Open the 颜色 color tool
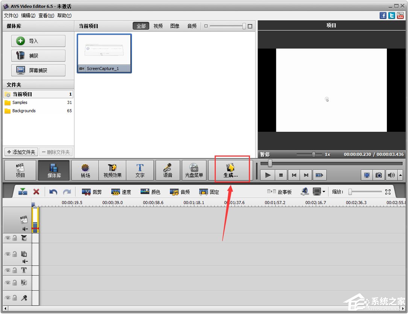The image size is (409, 314). click(x=150, y=192)
